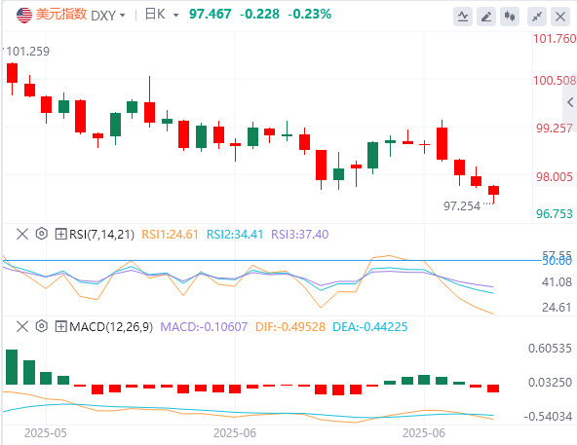Image resolution: width=577 pixels, height=445 pixels.
Task: Expand the MACD panel plus box
Action: pyautogui.click(x=60, y=326)
